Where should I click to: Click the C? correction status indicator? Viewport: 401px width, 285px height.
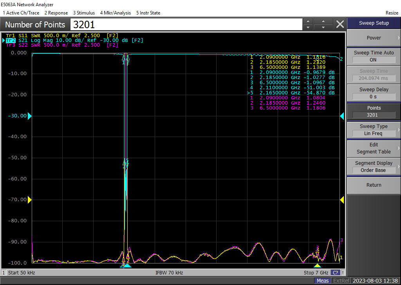(336, 272)
